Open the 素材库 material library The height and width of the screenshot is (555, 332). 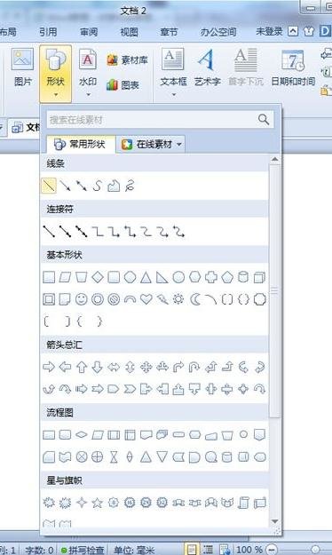(127, 60)
